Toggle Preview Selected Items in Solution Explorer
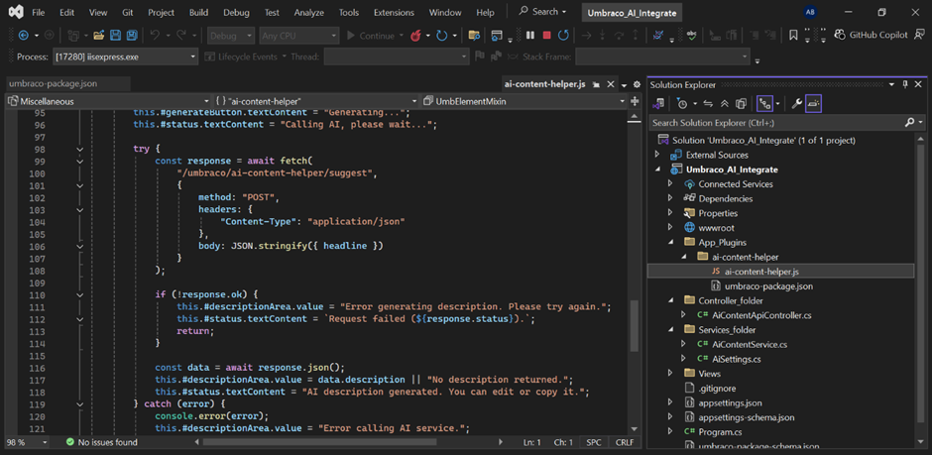Image resolution: width=932 pixels, height=455 pixels. (813, 104)
